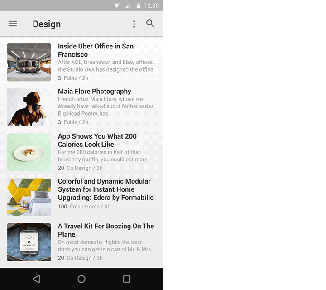Open the hamburger navigation menu

point(13,24)
